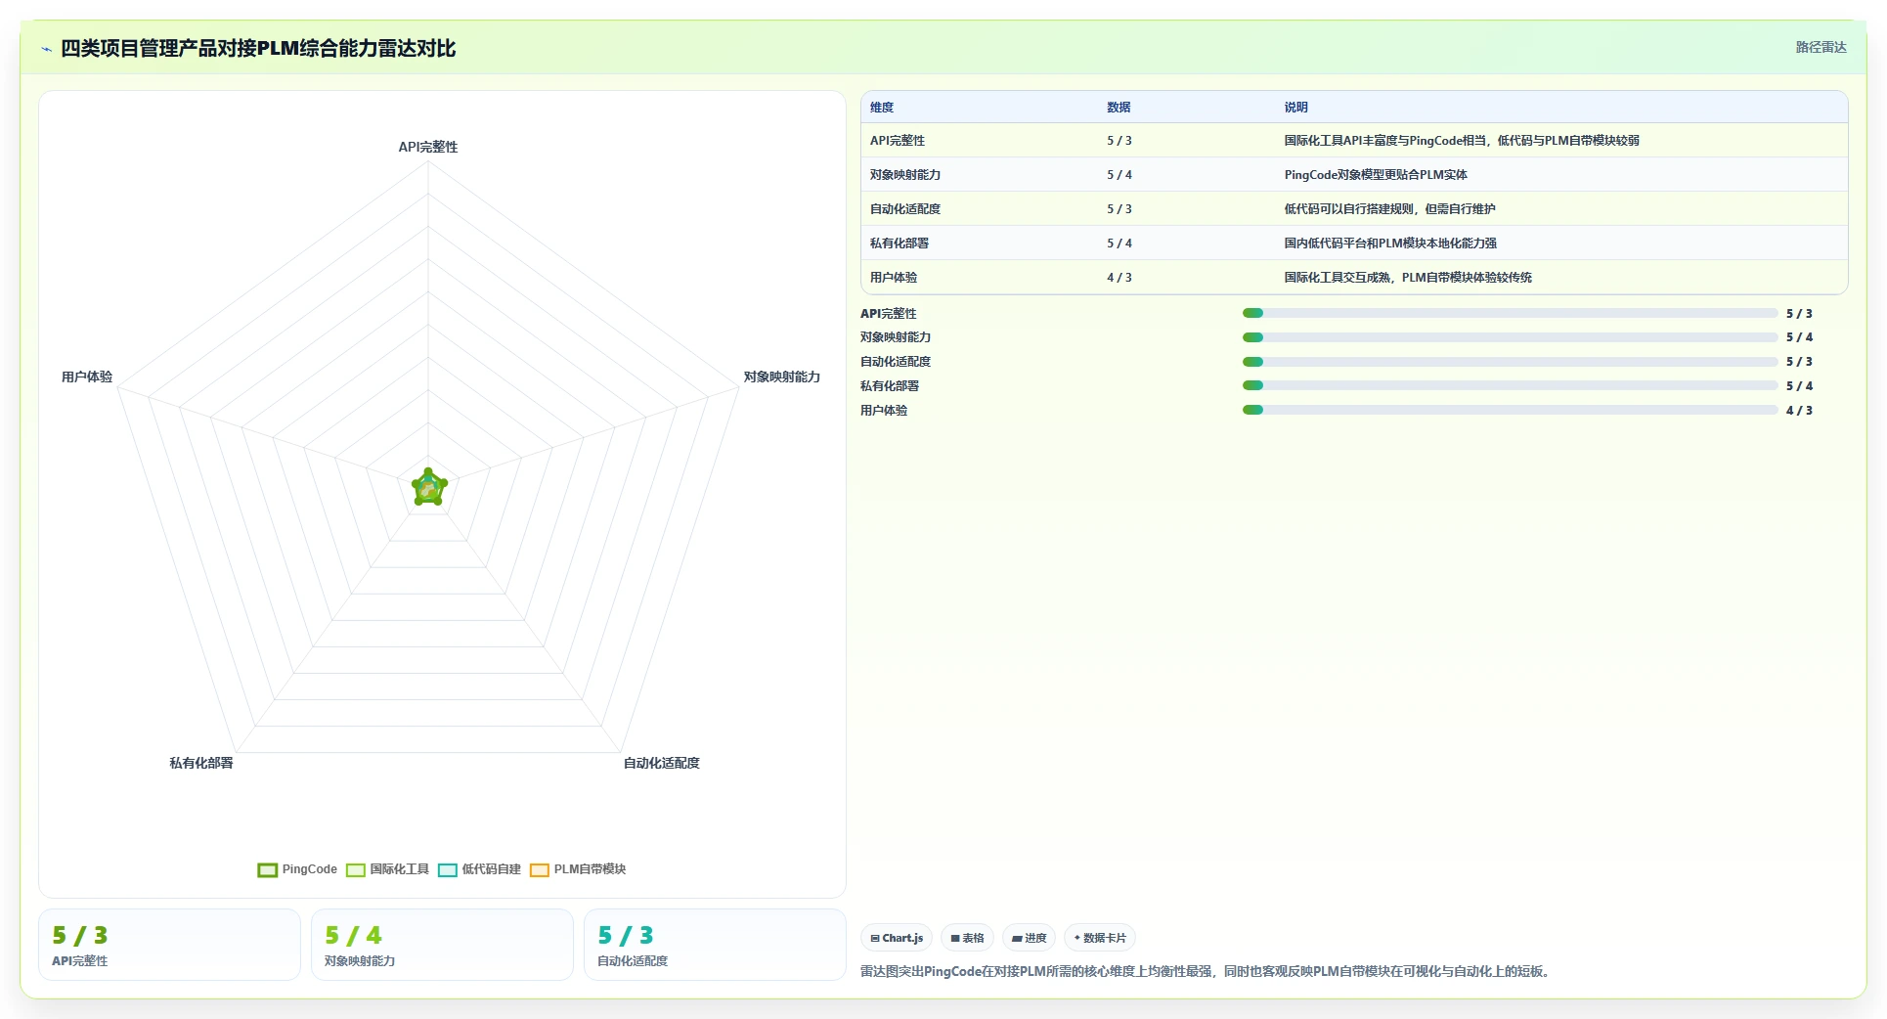Screen dimensions: 1887x1019
Task: Toggle PLM自带模块 legend swatch
Action: 540,869
